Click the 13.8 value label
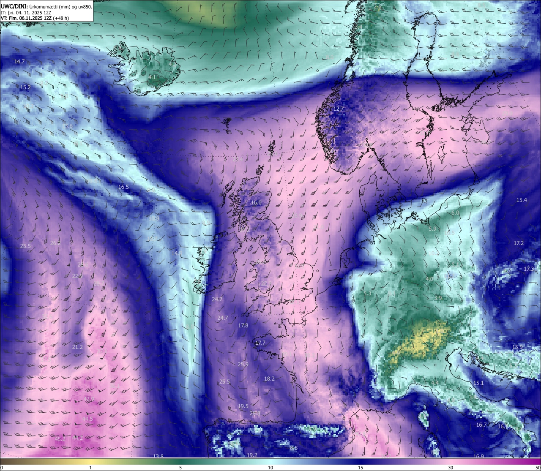Image resolution: width=541 pixels, height=471 pixels. [x=158, y=456]
